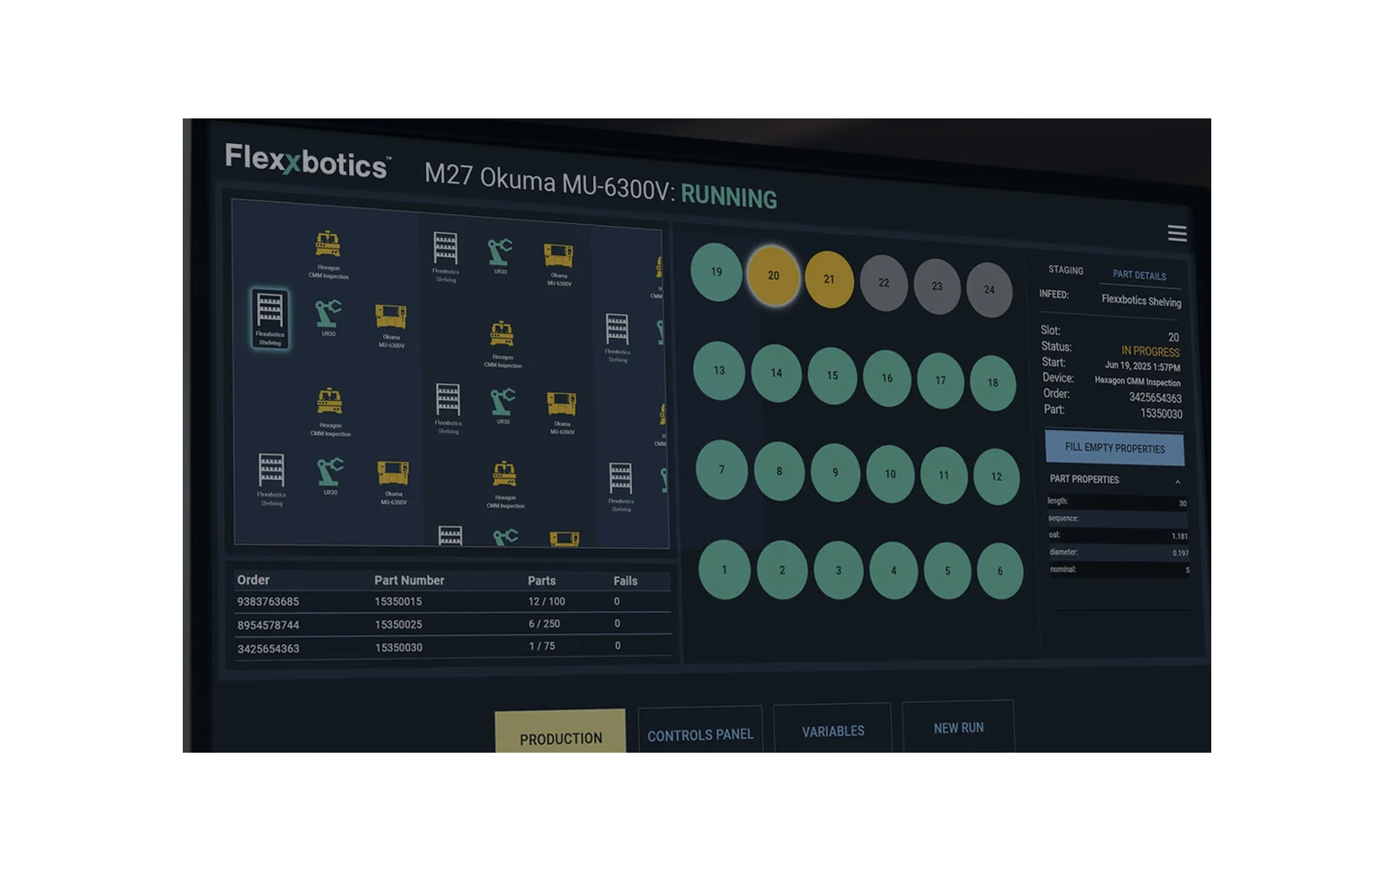Select gray slot 23 circle
1394x872 pixels.
(937, 286)
